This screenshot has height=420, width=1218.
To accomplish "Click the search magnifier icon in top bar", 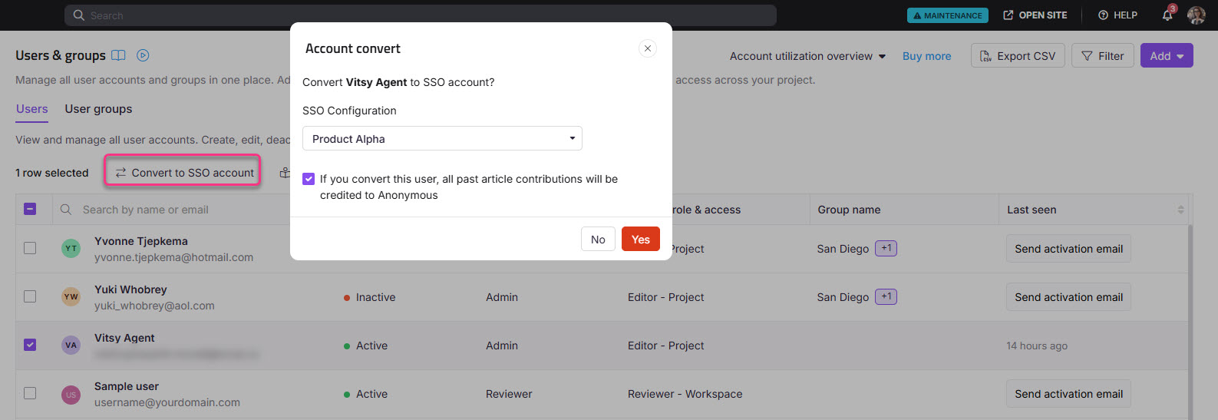I will point(79,15).
